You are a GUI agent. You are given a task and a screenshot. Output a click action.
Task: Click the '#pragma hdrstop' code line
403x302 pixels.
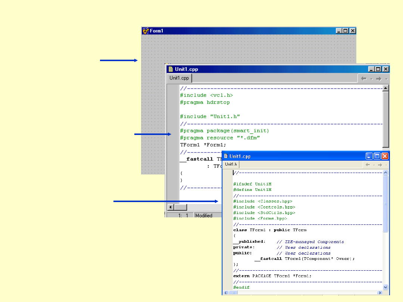pos(205,102)
